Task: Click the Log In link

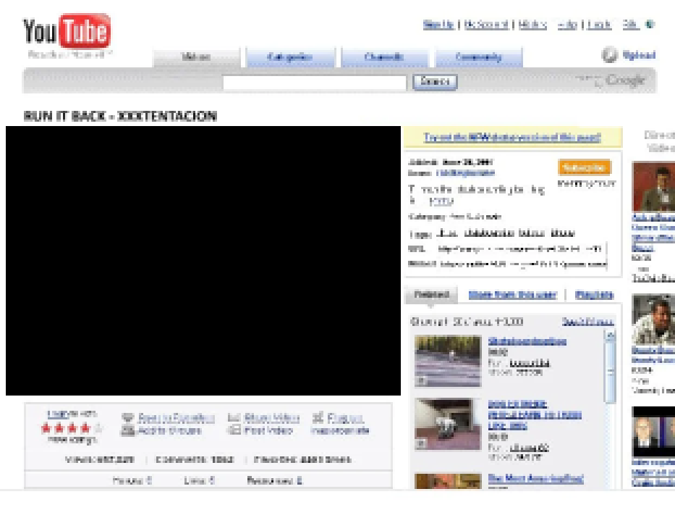Action: tap(599, 25)
